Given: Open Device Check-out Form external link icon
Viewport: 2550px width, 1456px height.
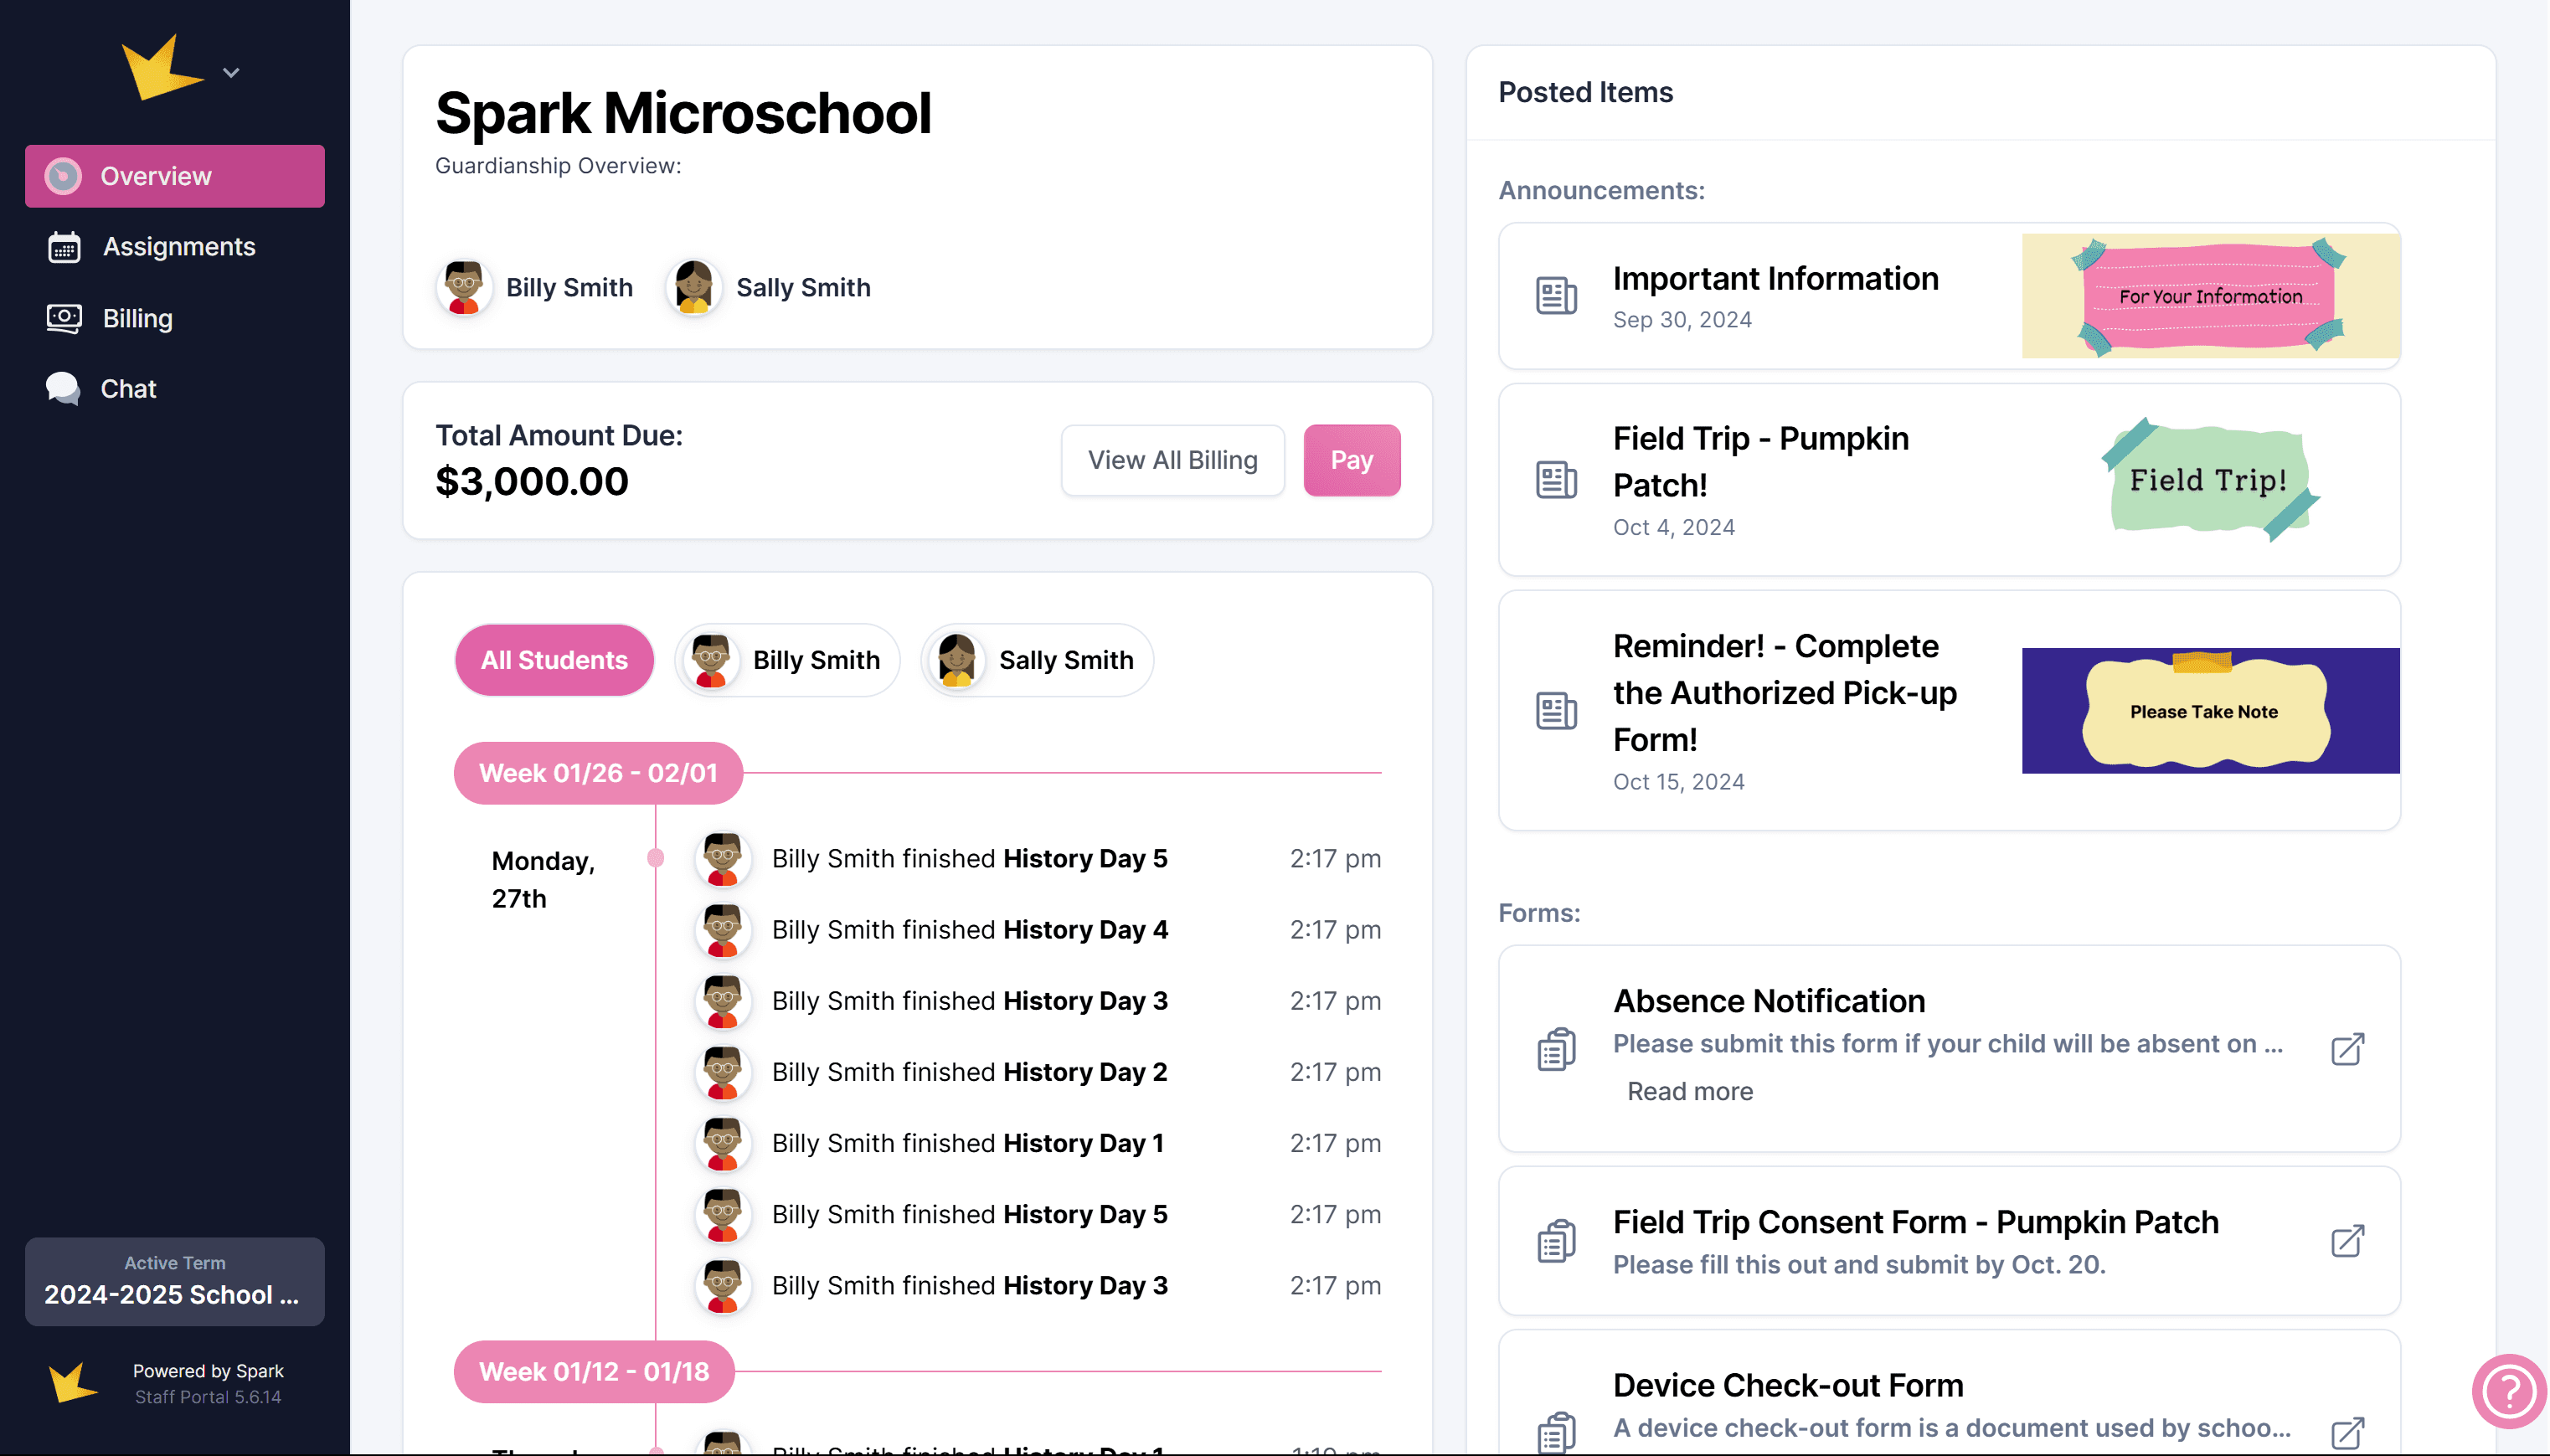Looking at the screenshot, I should coord(2347,1432).
